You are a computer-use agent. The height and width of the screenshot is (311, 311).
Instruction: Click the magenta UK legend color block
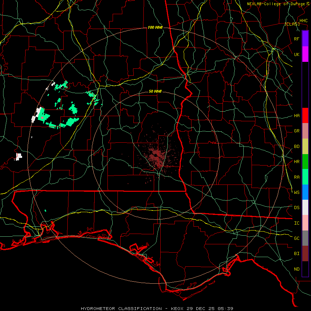[305, 54]
